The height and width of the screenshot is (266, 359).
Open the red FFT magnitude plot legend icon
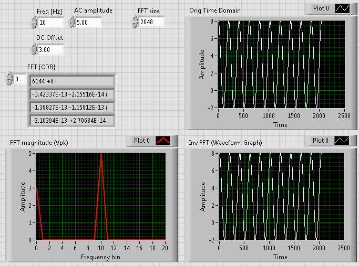[x=163, y=141]
